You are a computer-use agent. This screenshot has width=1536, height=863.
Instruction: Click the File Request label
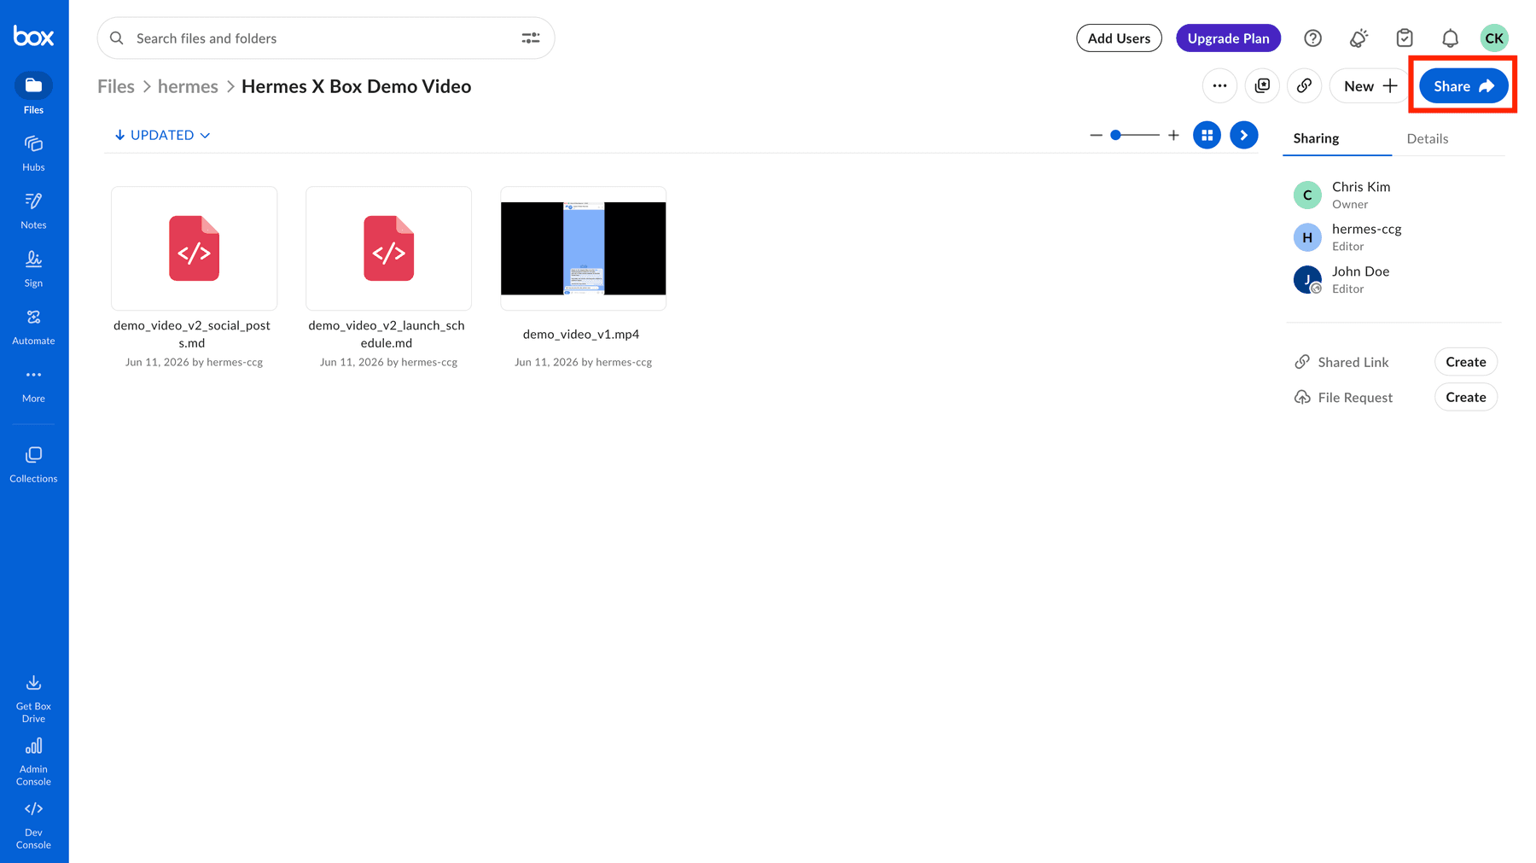(1355, 397)
